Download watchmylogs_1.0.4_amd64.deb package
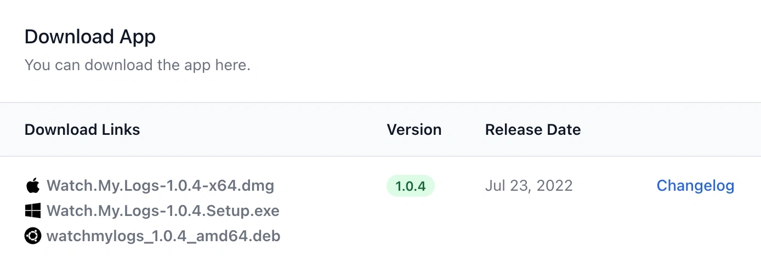The height and width of the screenshot is (262, 761). click(x=163, y=236)
